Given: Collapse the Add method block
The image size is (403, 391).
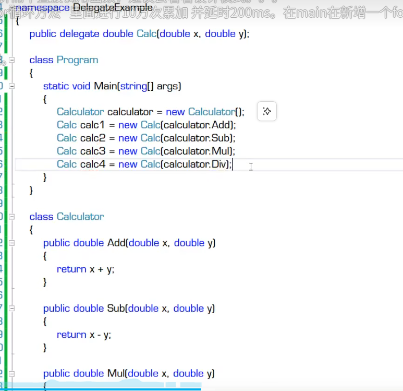Looking at the screenshot, I should 11,243.
